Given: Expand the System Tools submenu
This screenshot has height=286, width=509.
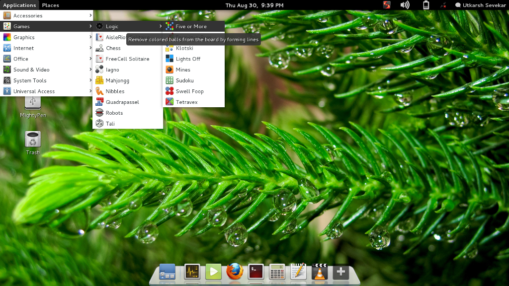Looking at the screenshot, I should [x=47, y=80].
